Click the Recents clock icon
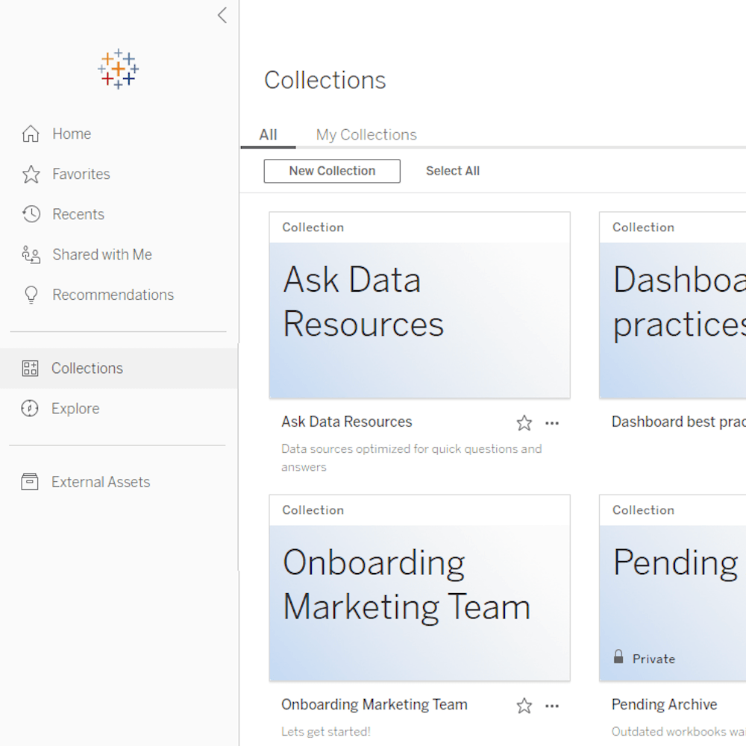Image resolution: width=746 pixels, height=746 pixels. (x=31, y=215)
